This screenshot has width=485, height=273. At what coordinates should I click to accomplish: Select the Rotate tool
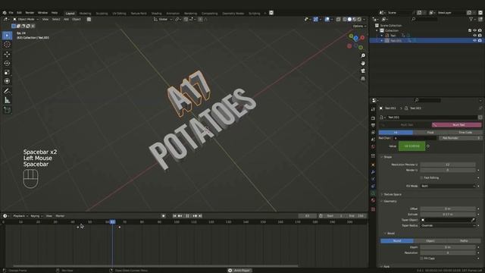point(7,63)
